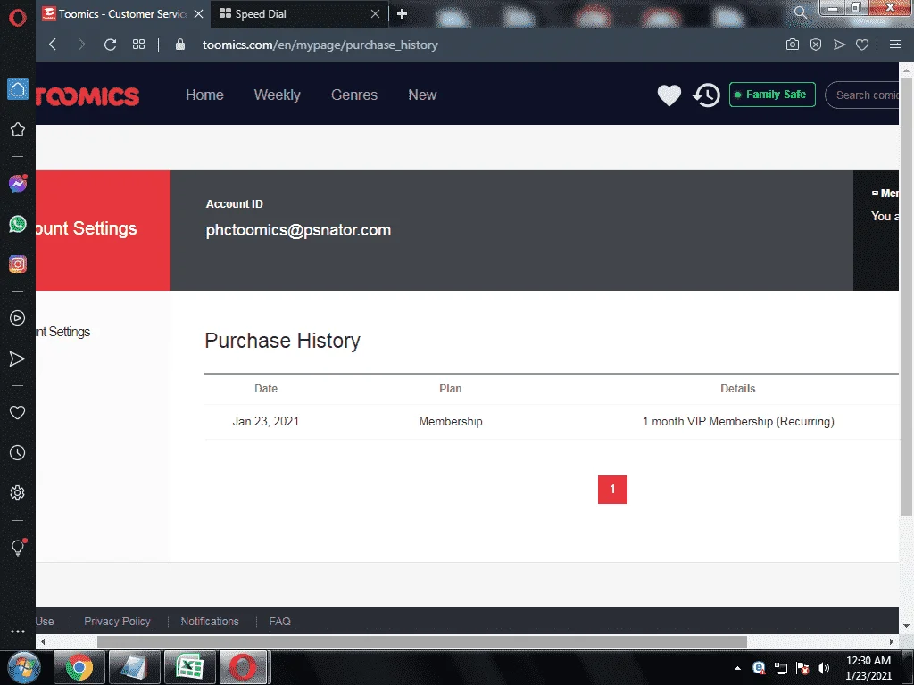Open Easy Setup sliders icon
The height and width of the screenshot is (685, 914).
[895, 45]
